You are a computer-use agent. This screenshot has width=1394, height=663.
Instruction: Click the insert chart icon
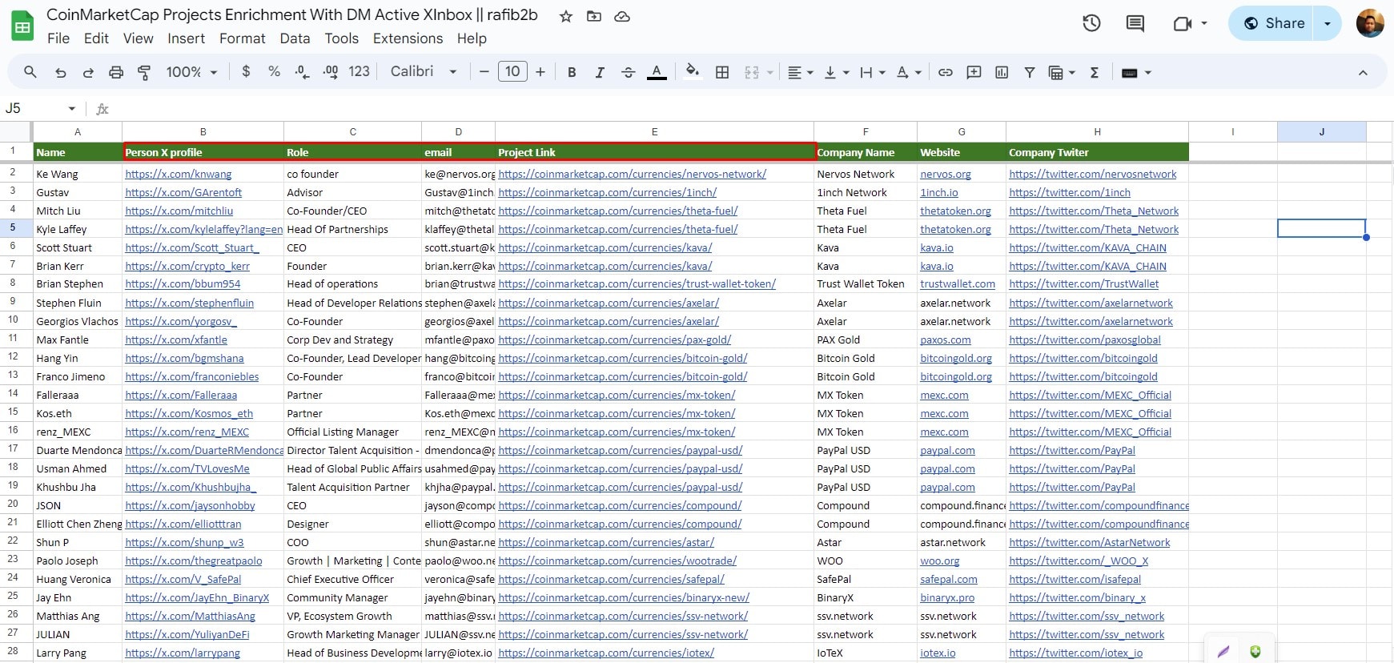[1002, 72]
